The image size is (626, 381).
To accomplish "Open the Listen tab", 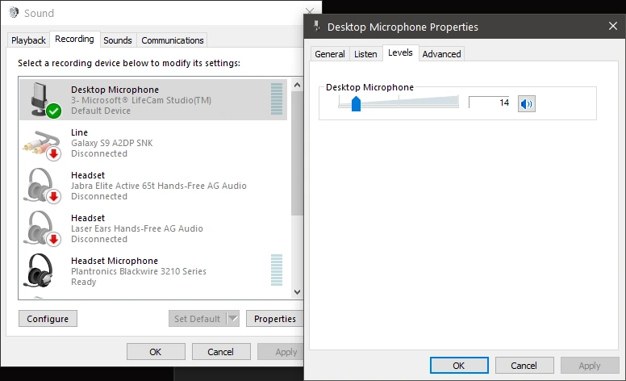I will pos(365,54).
